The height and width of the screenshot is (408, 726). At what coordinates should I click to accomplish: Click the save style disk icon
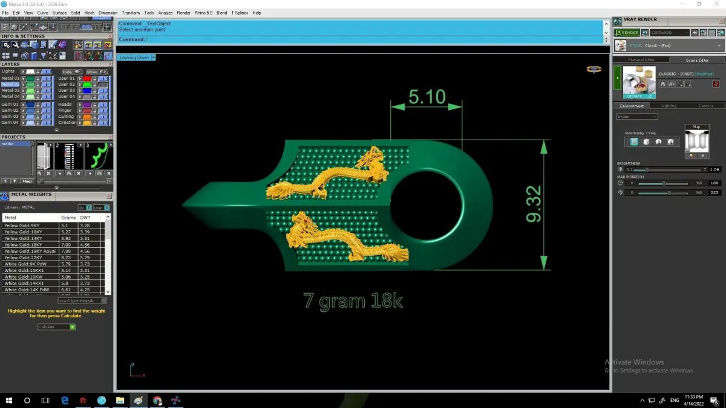tap(663, 84)
